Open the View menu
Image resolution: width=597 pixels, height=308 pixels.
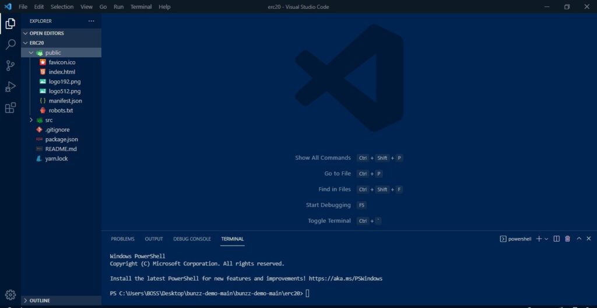[x=86, y=7]
